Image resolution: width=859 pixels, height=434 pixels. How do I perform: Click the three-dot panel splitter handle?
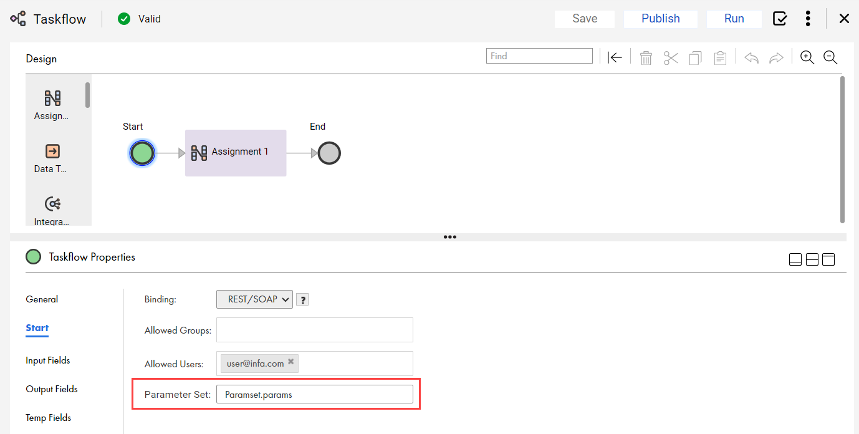tap(450, 237)
